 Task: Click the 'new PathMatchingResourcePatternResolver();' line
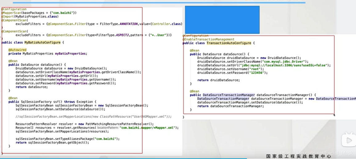[84, 124]
